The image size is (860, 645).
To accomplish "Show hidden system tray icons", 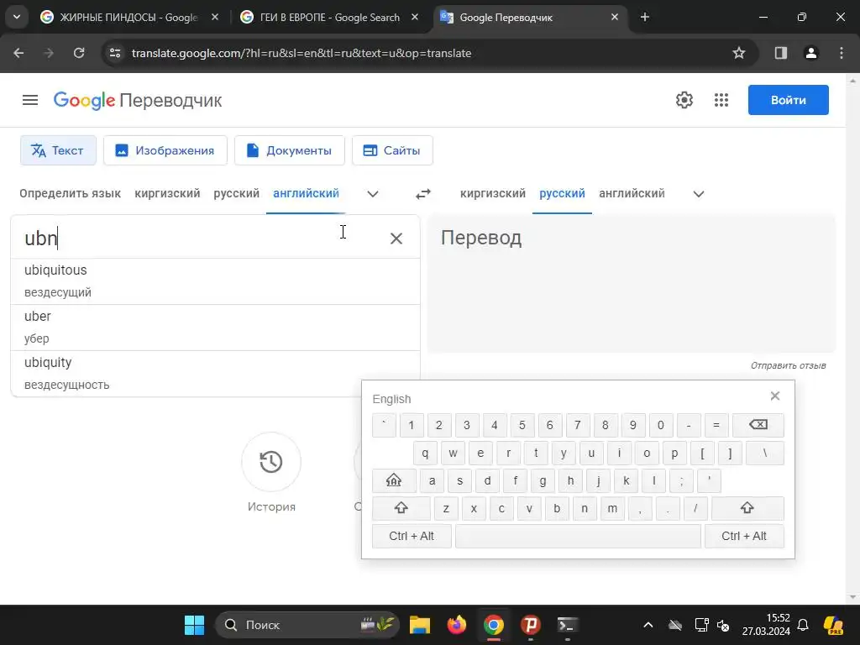I will coord(648,625).
